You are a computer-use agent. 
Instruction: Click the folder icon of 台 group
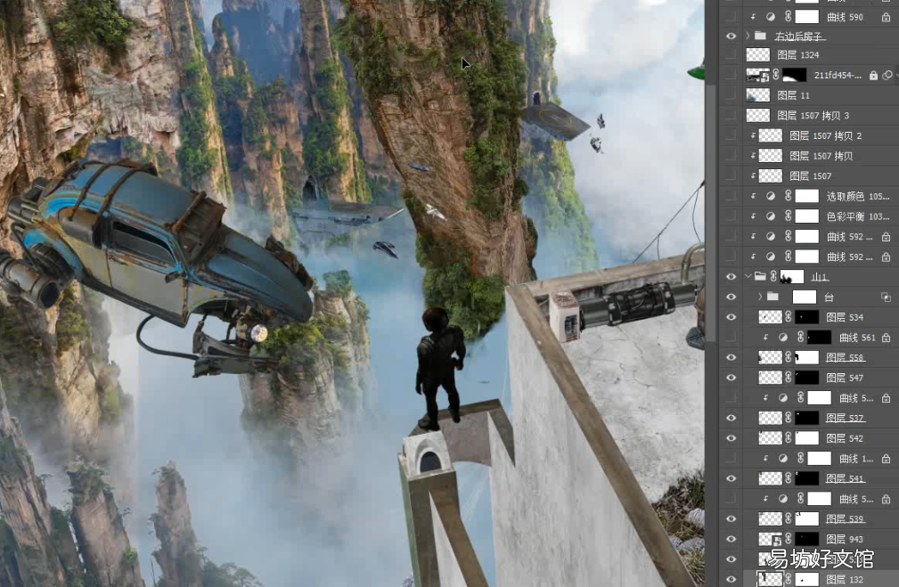772,297
